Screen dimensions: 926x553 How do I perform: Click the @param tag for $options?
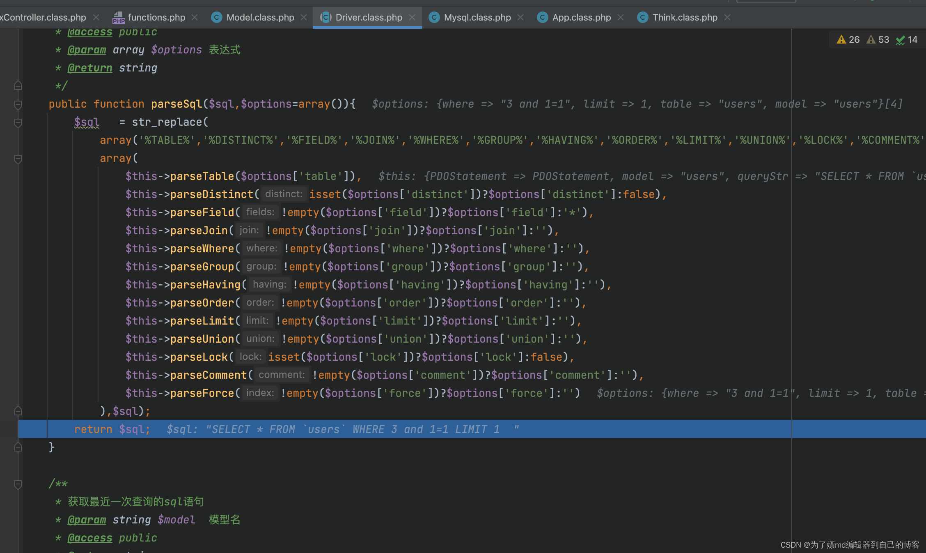coord(87,50)
